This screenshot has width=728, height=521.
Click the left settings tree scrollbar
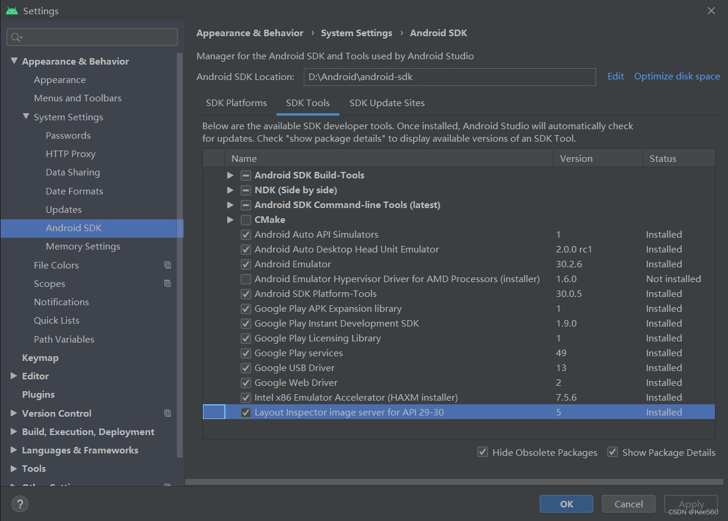180,255
